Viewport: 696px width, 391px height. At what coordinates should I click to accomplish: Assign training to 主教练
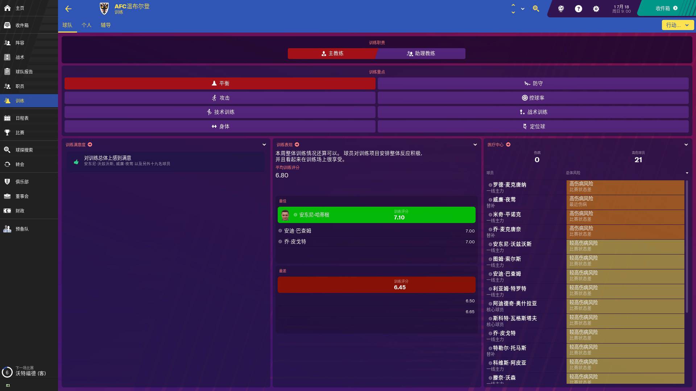coord(332,54)
